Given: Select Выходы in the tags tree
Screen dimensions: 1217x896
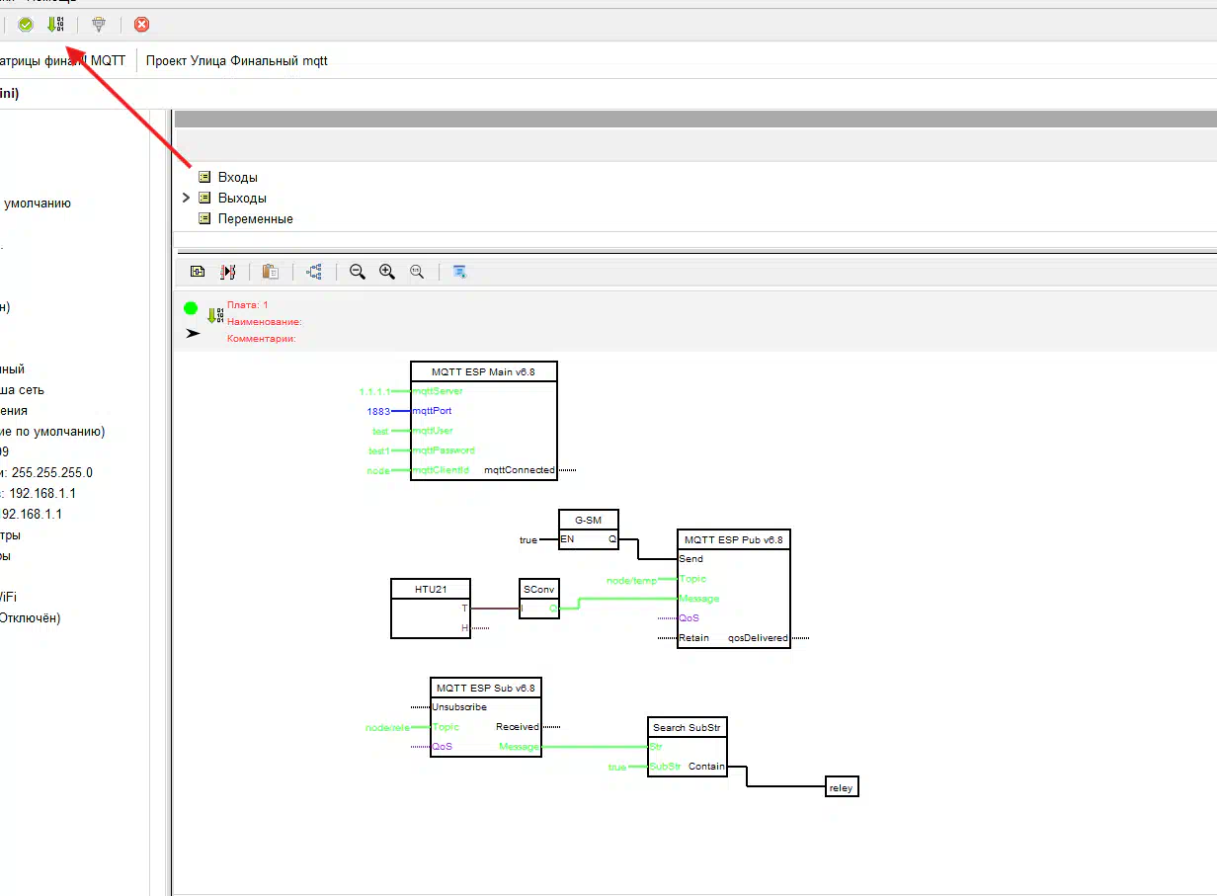Looking at the screenshot, I should click(x=242, y=199).
